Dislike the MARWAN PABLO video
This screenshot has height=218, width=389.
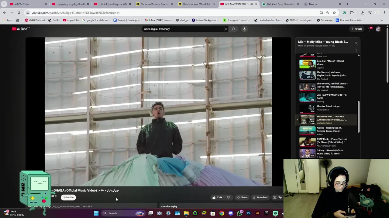[x=229, y=197]
